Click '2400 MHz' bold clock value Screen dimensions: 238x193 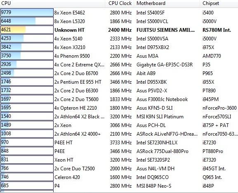tap(120, 30)
